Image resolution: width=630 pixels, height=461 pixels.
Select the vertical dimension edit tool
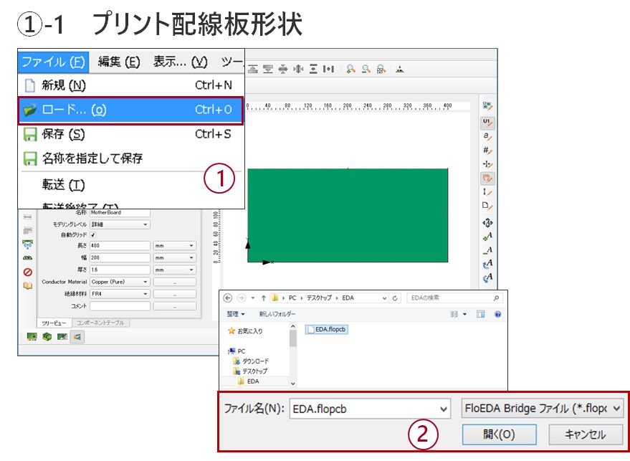(x=487, y=192)
